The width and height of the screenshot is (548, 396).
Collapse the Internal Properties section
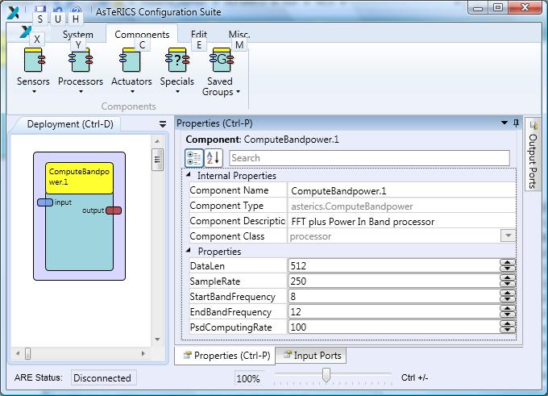coord(189,174)
